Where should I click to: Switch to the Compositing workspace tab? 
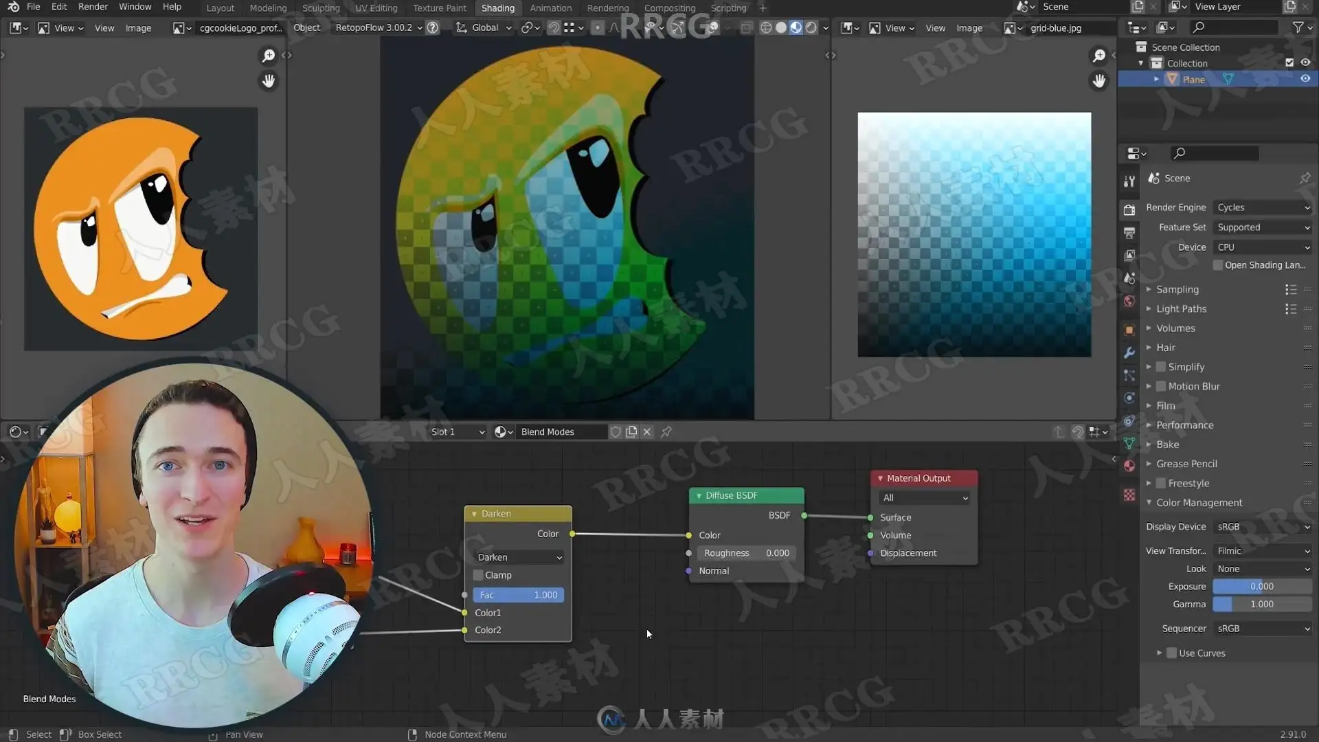pos(670,8)
